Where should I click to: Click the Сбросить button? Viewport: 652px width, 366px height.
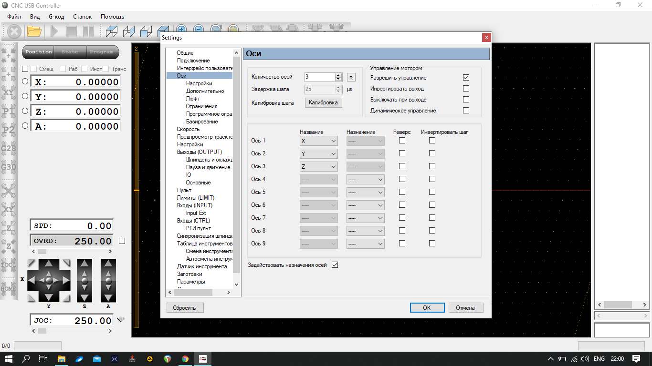click(x=185, y=308)
